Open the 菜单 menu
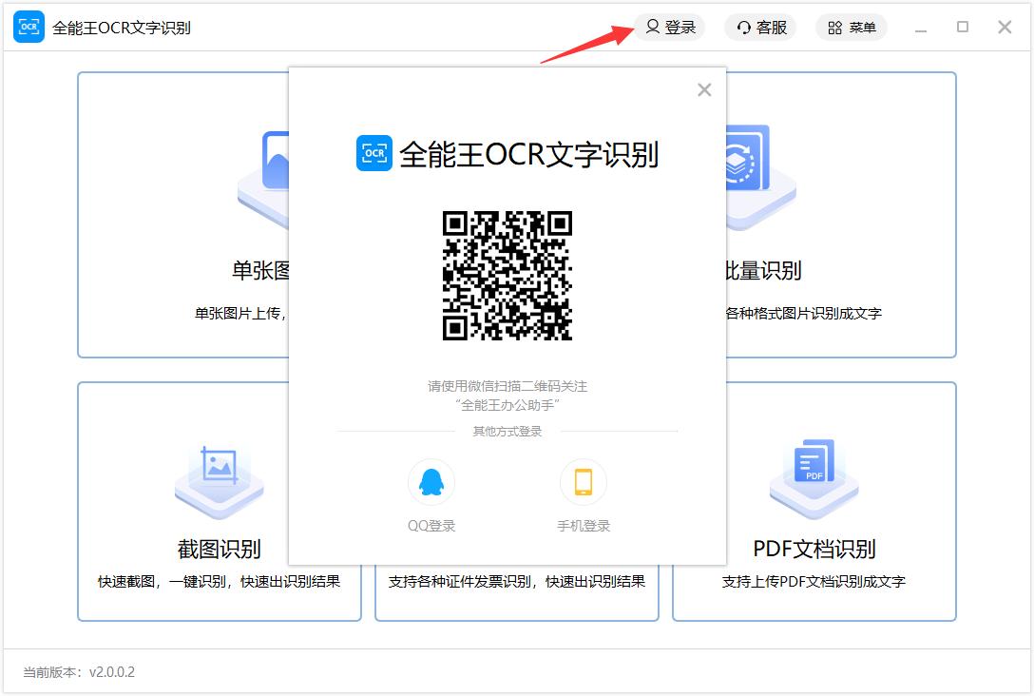 pos(851,28)
